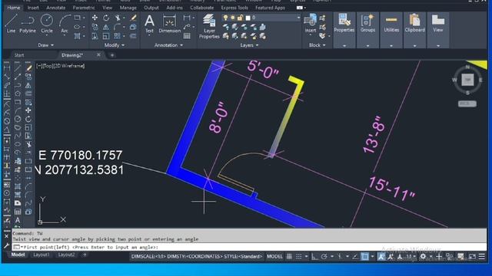Viewport: 492px width, 276px height.
Task: Select the Circle tool
Action: pos(47,23)
